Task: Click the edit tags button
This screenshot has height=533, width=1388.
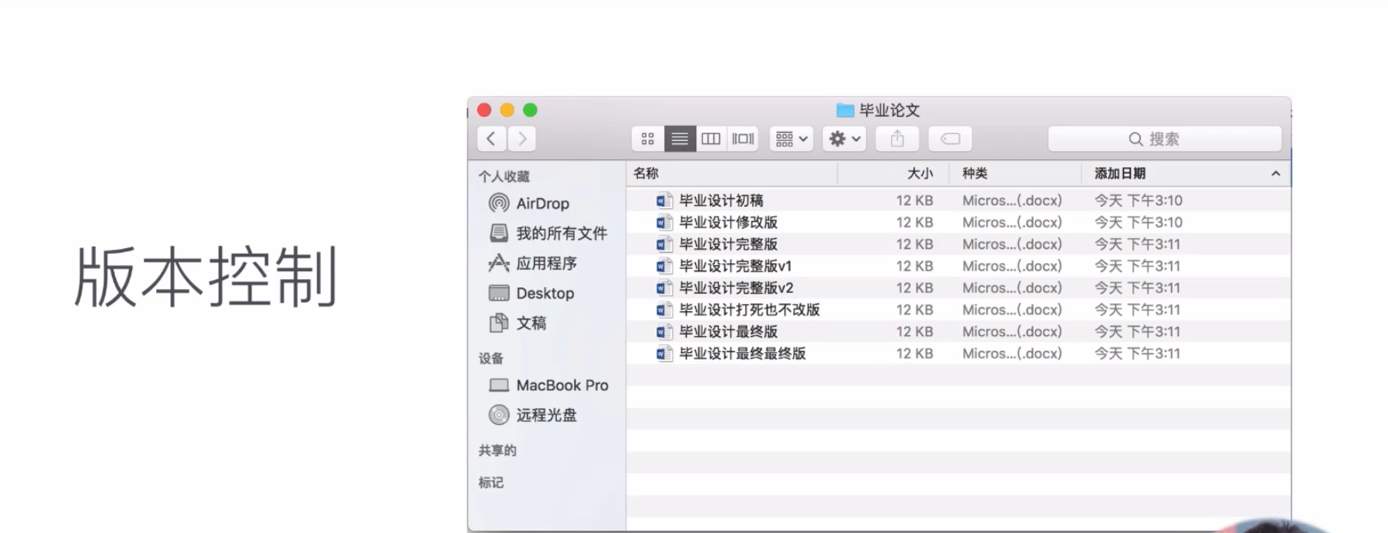Action: click(x=950, y=138)
